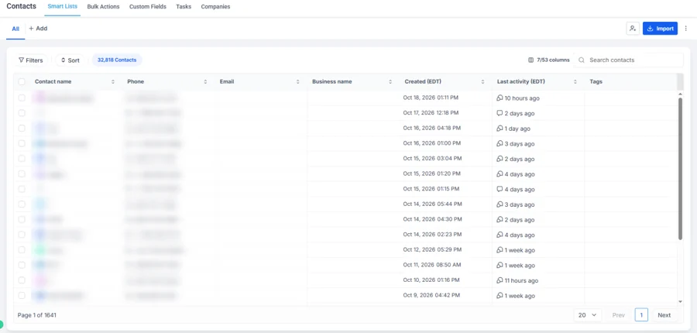Sort by the Last activity (EDT) column arrows
Screen dimensions: 697x333
point(575,82)
